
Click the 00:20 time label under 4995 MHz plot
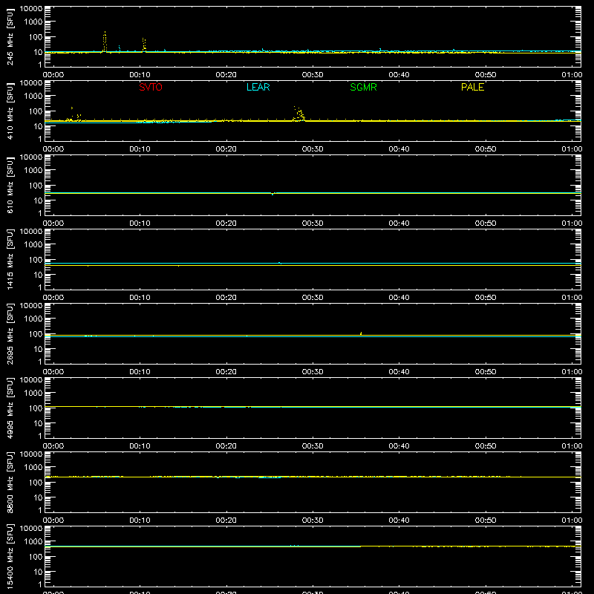226,446
